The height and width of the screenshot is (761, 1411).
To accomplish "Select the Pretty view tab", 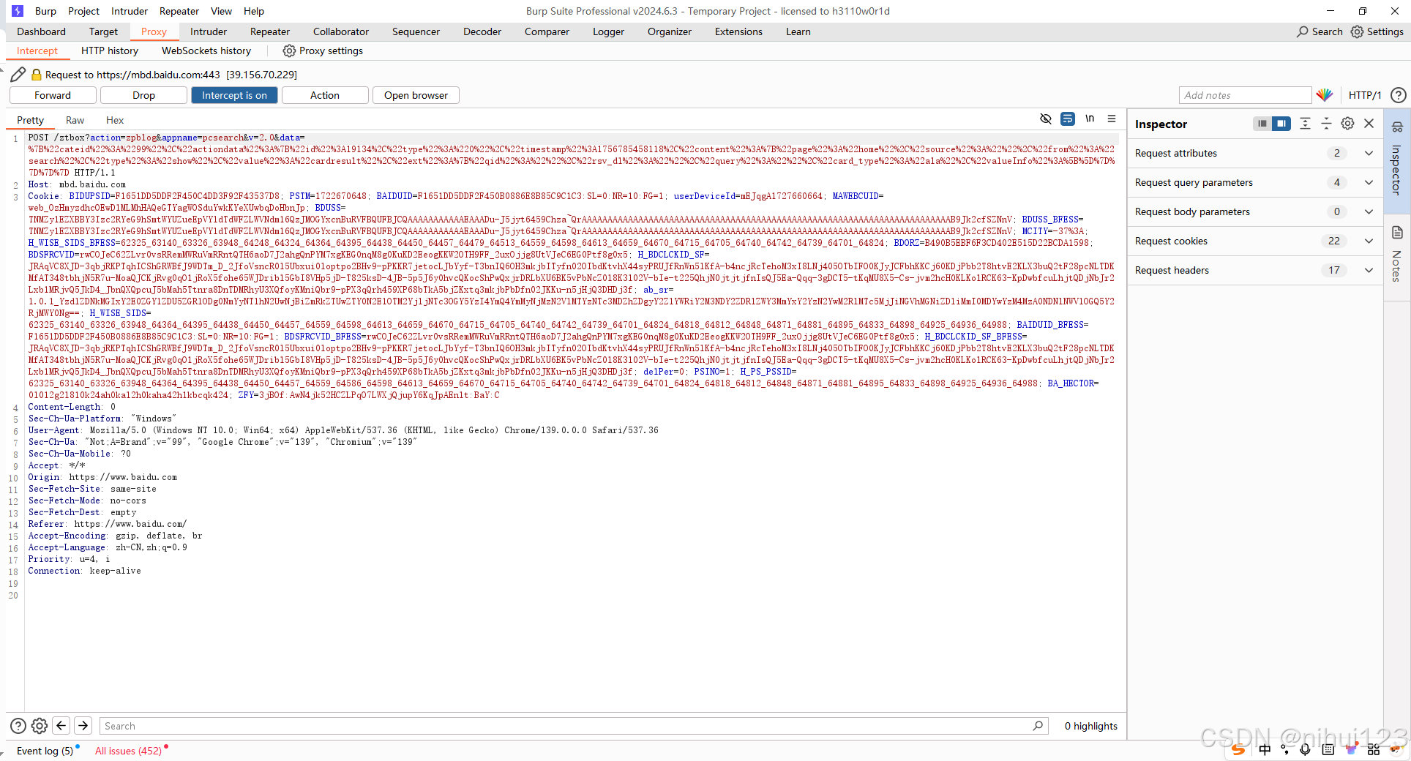I will tap(31, 120).
